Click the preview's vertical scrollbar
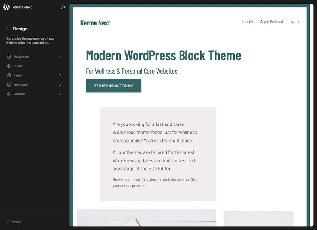 coord(311,115)
